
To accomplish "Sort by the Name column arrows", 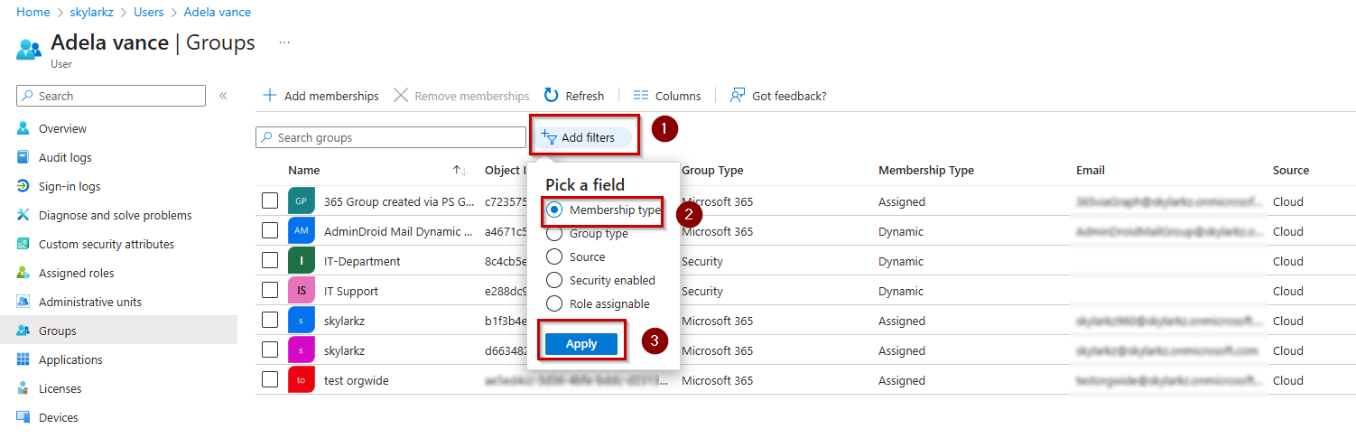I will 460,171.
